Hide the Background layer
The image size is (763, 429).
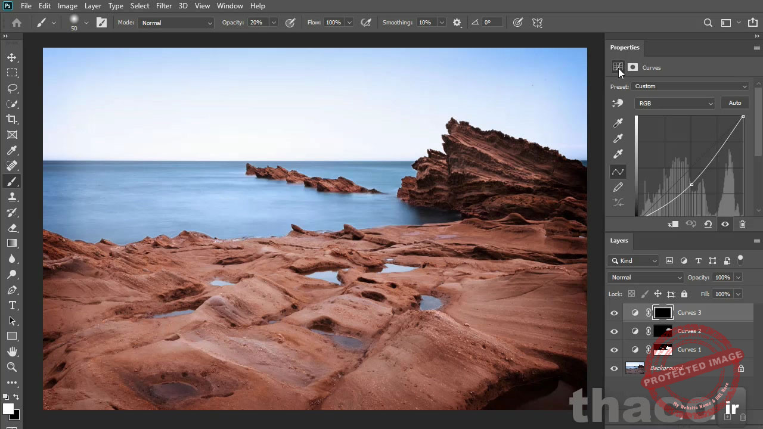point(614,368)
